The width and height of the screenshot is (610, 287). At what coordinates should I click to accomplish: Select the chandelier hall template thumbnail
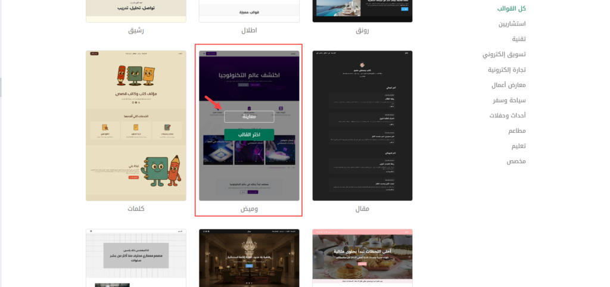tap(249, 258)
